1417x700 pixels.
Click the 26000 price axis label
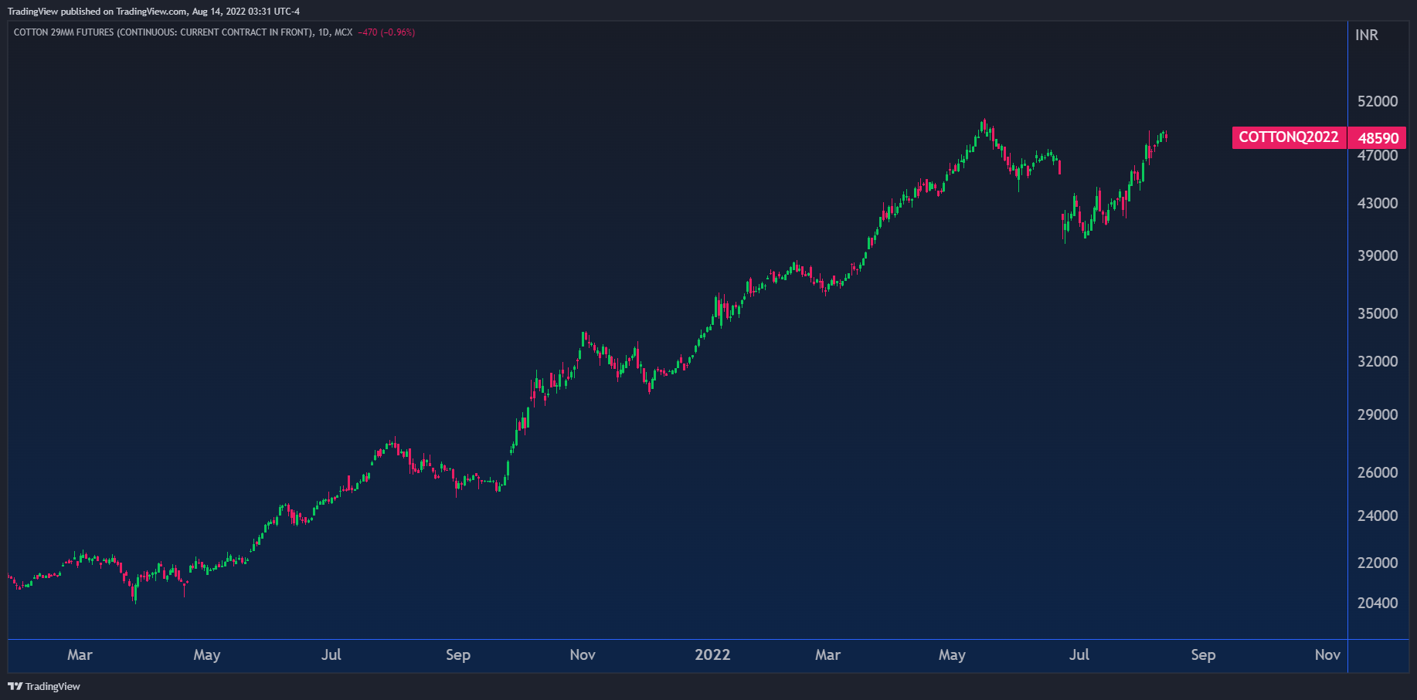pyautogui.click(x=1378, y=472)
